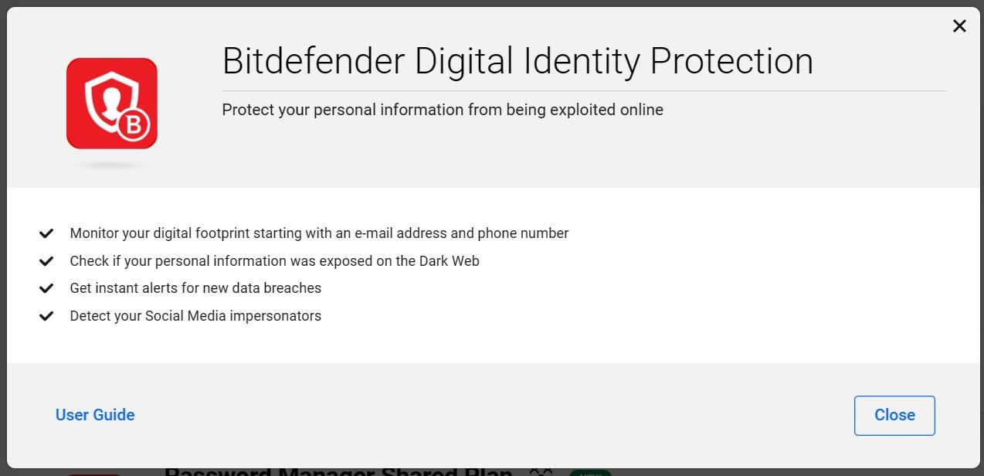Image resolution: width=984 pixels, height=476 pixels.
Task: Click the Get instant alerts for new data breaches text
Action: point(195,288)
